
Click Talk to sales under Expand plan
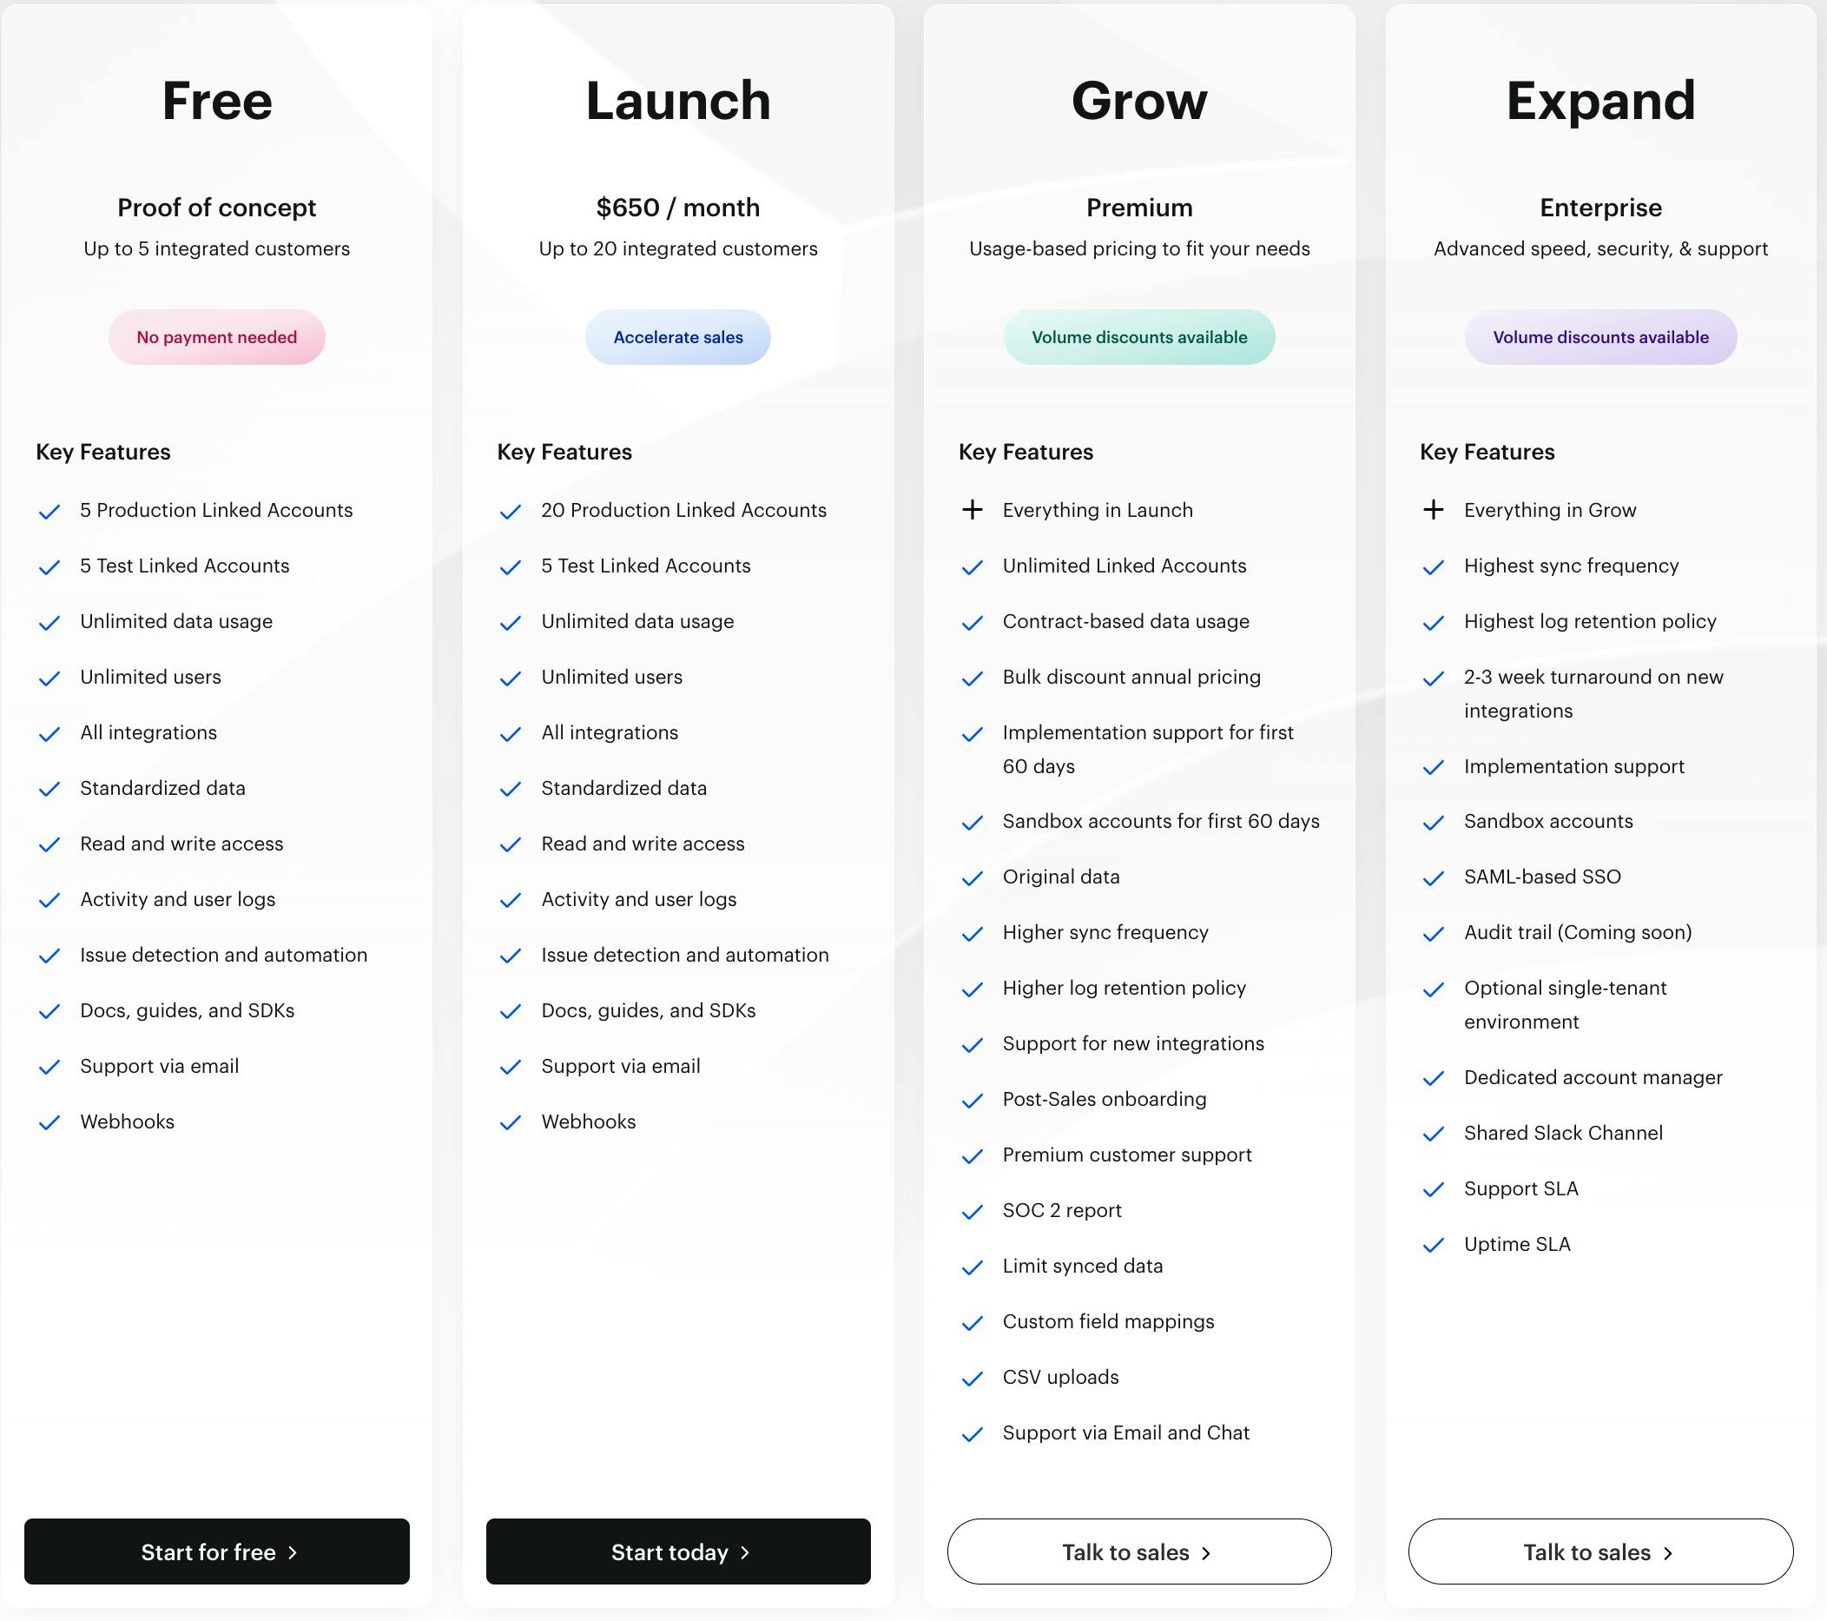click(1600, 1552)
